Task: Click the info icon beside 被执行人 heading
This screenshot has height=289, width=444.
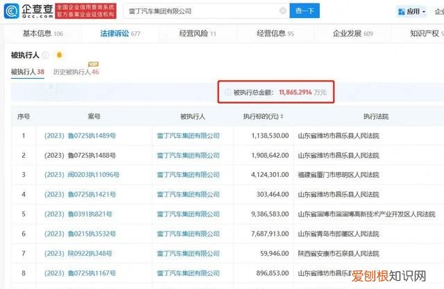Action: click(46, 55)
